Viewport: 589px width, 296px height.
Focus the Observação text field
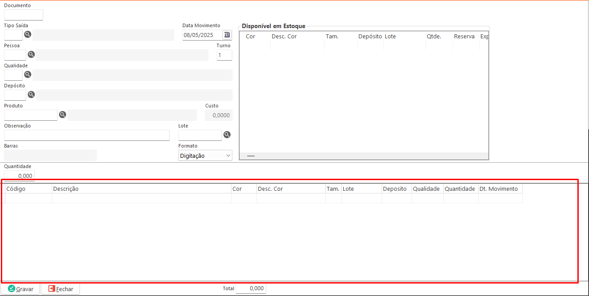(x=87, y=135)
